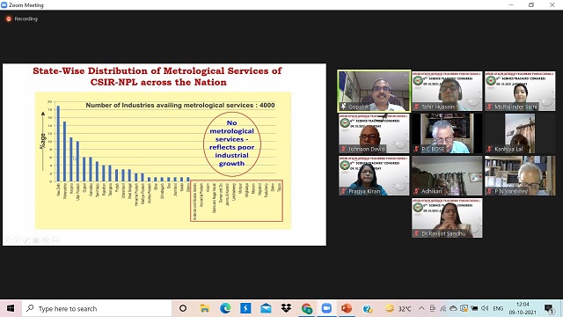Advance to next slide in slideshow controls

click(18, 240)
